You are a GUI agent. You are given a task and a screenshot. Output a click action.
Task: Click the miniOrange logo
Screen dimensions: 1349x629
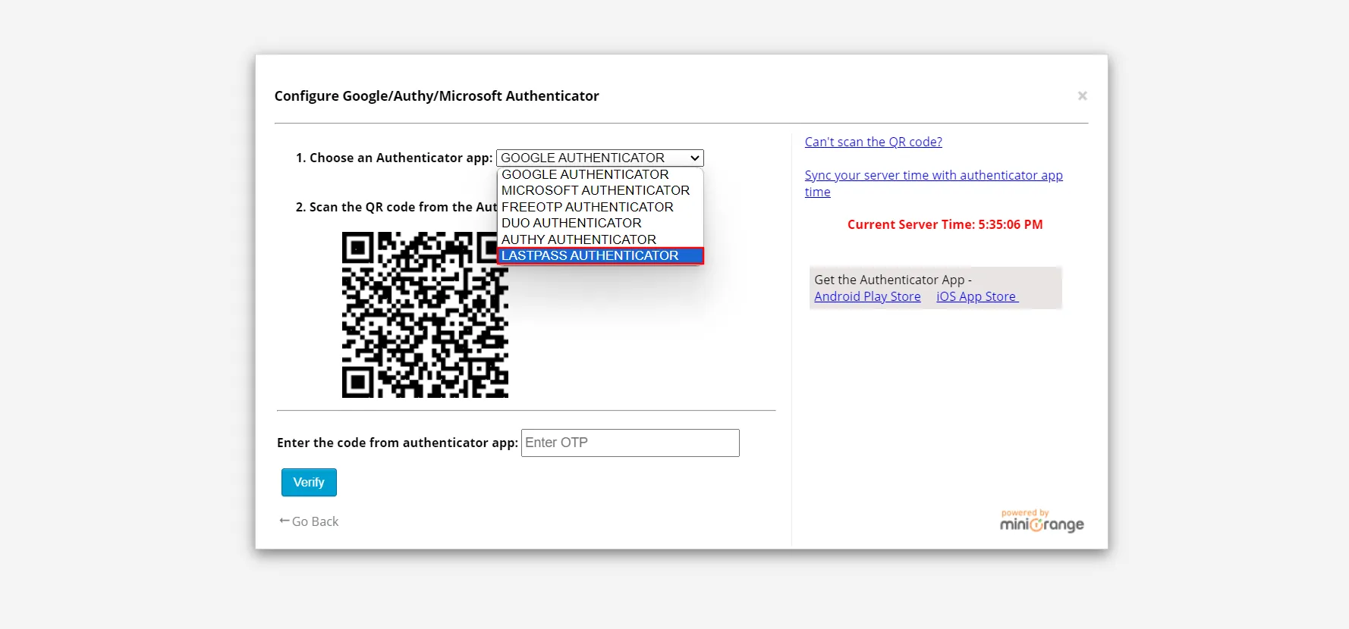[1042, 521]
